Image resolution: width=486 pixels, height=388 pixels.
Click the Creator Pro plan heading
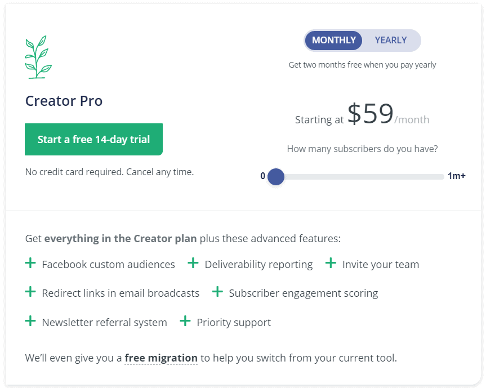pyautogui.click(x=64, y=101)
